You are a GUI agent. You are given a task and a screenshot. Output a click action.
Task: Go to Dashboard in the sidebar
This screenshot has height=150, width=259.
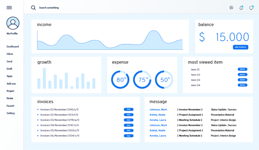(12, 46)
